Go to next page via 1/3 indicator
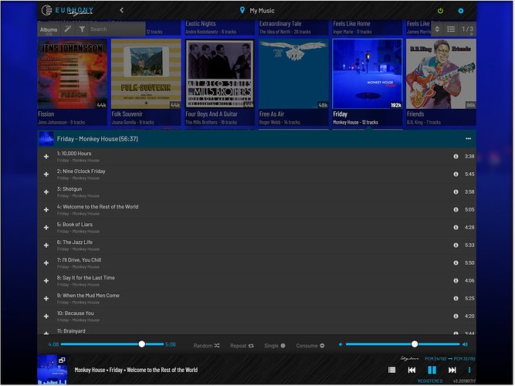This screenshot has height=386, width=515. 468,29
